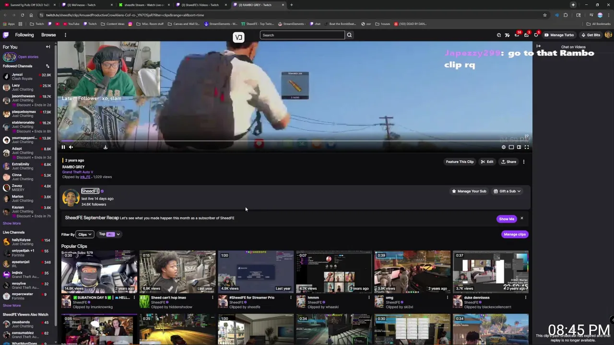Pause the RAMBO GREY clip
The width and height of the screenshot is (614, 345).
pyautogui.click(x=63, y=147)
